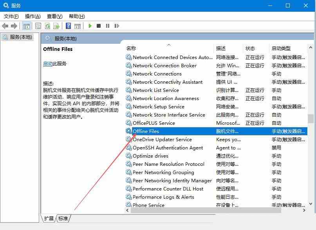
Task: Open the export list toolbar icon
Action: 57,26
